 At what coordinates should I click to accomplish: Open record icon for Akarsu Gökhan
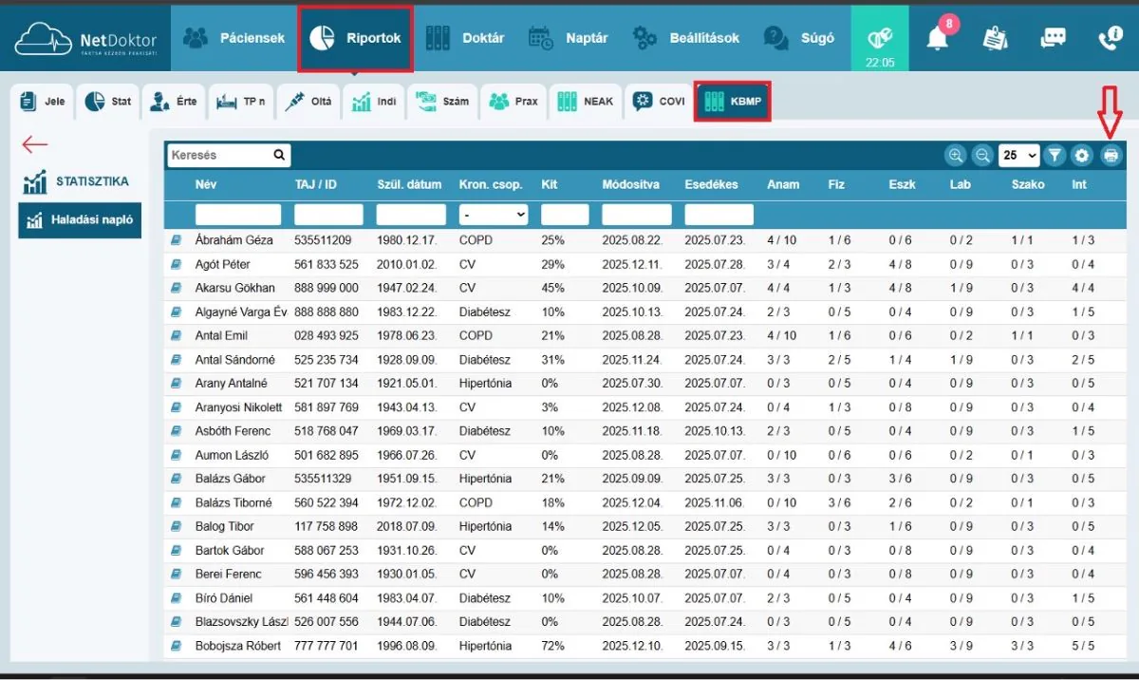pyautogui.click(x=176, y=288)
